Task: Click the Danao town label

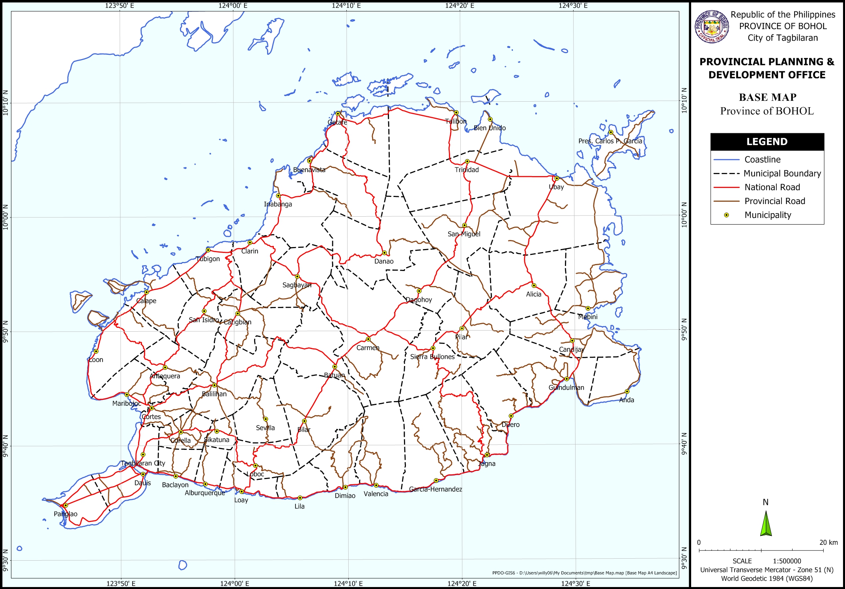Action: click(x=384, y=262)
